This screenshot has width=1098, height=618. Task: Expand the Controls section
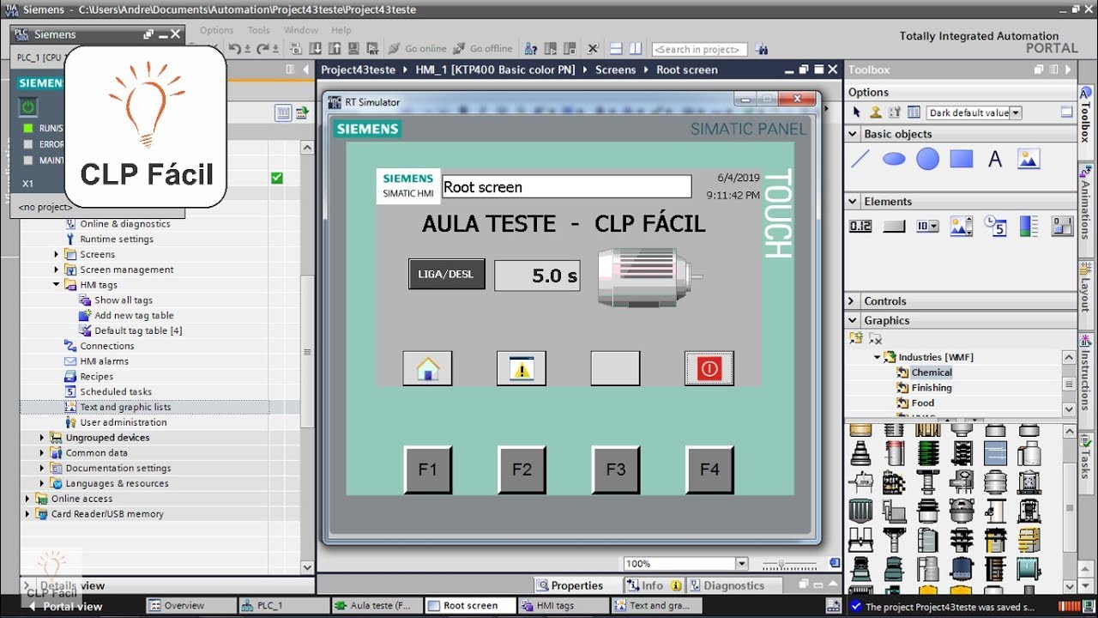(x=853, y=301)
